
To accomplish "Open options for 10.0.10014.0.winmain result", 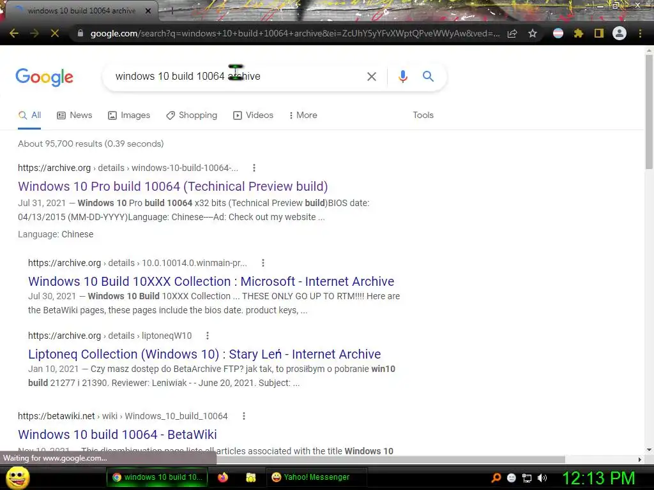I will pos(262,263).
